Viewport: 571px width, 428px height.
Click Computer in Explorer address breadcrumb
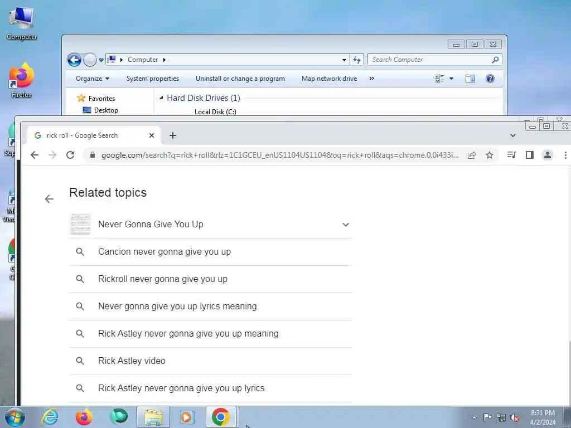pos(143,60)
